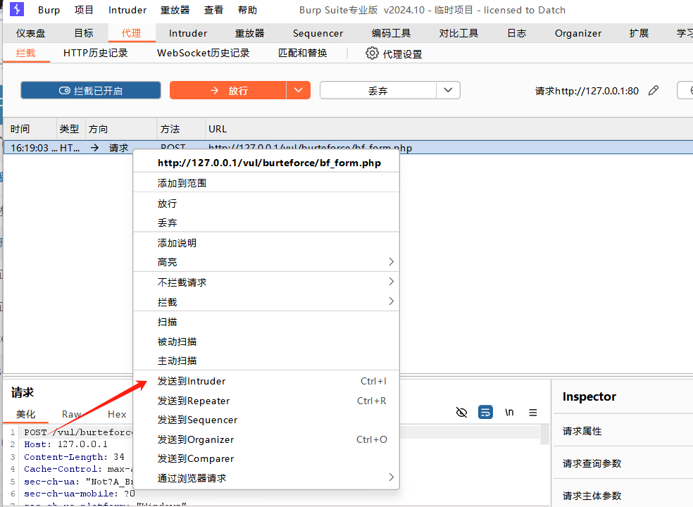
Task: Open the 项目 menu in menu bar
Action: coord(84,10)
